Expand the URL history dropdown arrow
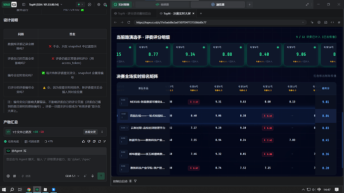 (303, 22)
